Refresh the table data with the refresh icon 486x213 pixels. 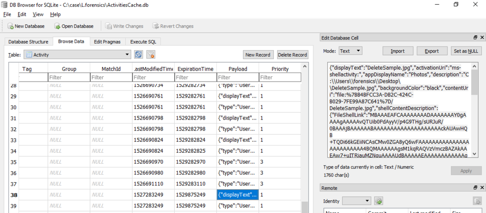tap(139, 55)
